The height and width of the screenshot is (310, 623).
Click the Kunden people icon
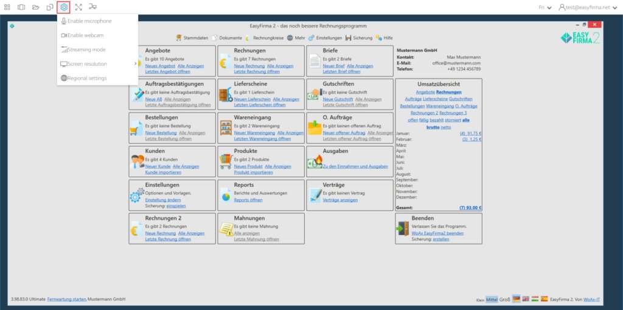pyautogui.click(x=137, y=161)
